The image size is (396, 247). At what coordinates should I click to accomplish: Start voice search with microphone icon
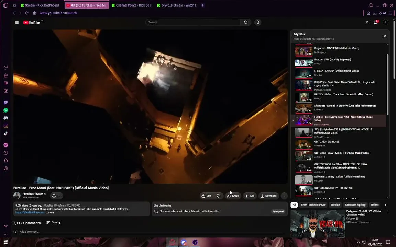[x=258, y=22]
